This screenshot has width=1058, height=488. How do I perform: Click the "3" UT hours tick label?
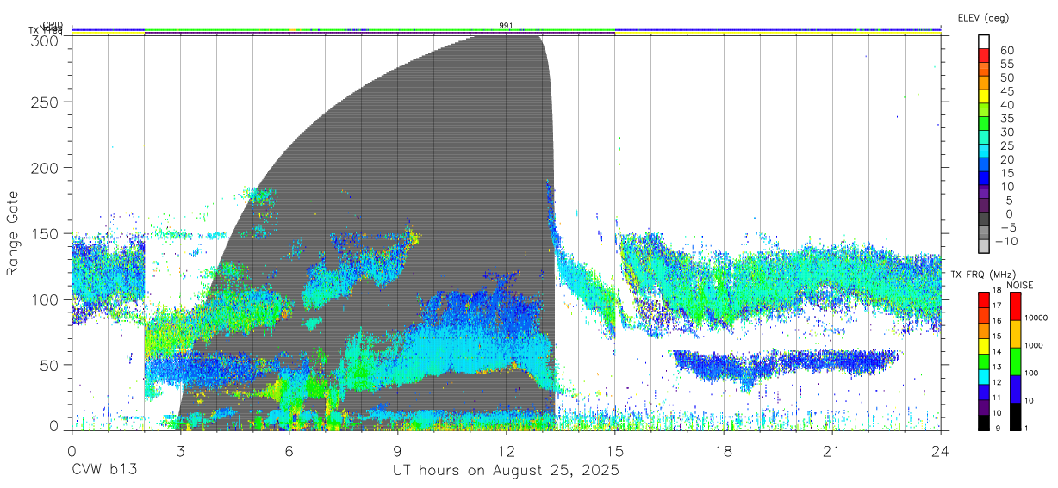[x=180, y=451]
